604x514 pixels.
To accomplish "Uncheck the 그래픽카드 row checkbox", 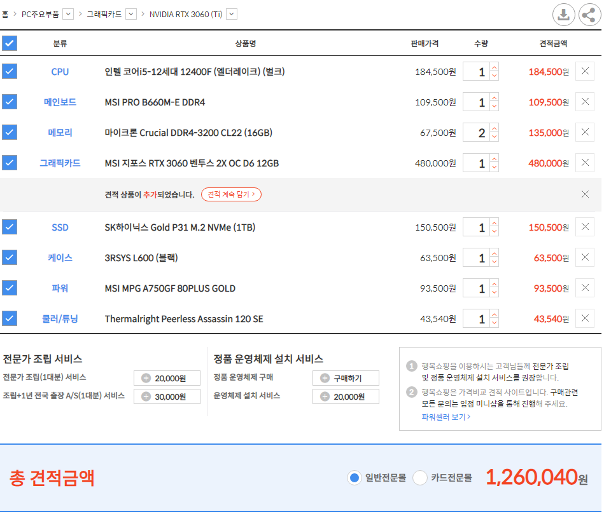I will (x=10, y=163).
